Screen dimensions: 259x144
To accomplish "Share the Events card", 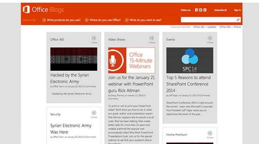I will 210,38.
